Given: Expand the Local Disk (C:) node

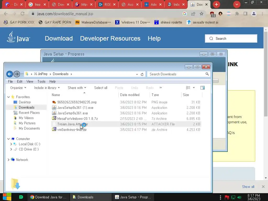Looking at the screenshot, I should click(11, 144).
